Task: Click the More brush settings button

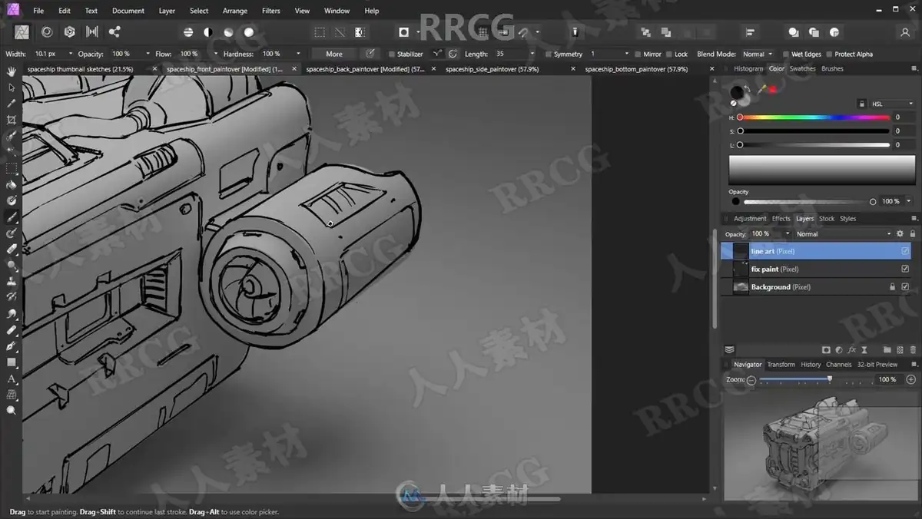Action: tap(334, 54)
